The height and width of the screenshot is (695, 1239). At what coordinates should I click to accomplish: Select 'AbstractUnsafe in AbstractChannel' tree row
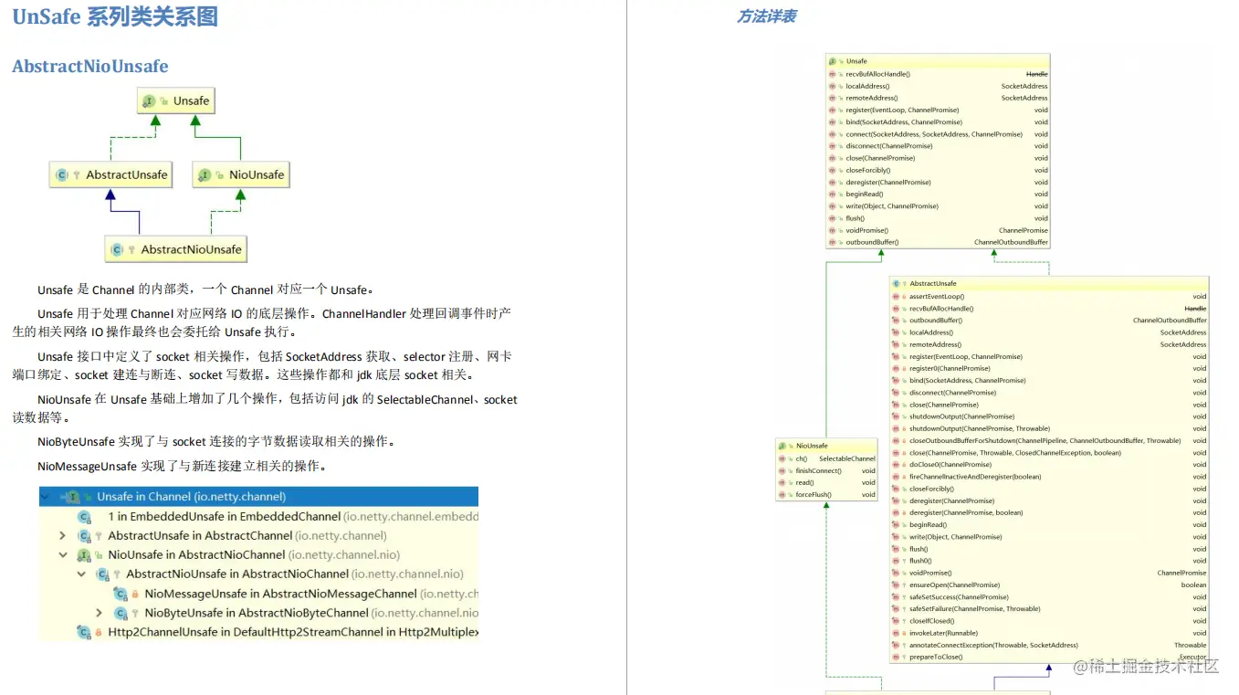[258, 536]
